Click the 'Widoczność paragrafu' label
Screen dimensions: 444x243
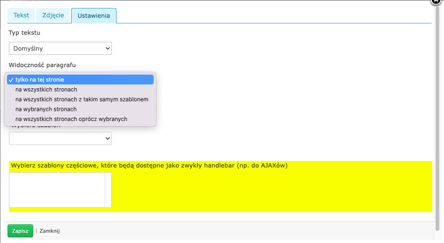(42, 65)
